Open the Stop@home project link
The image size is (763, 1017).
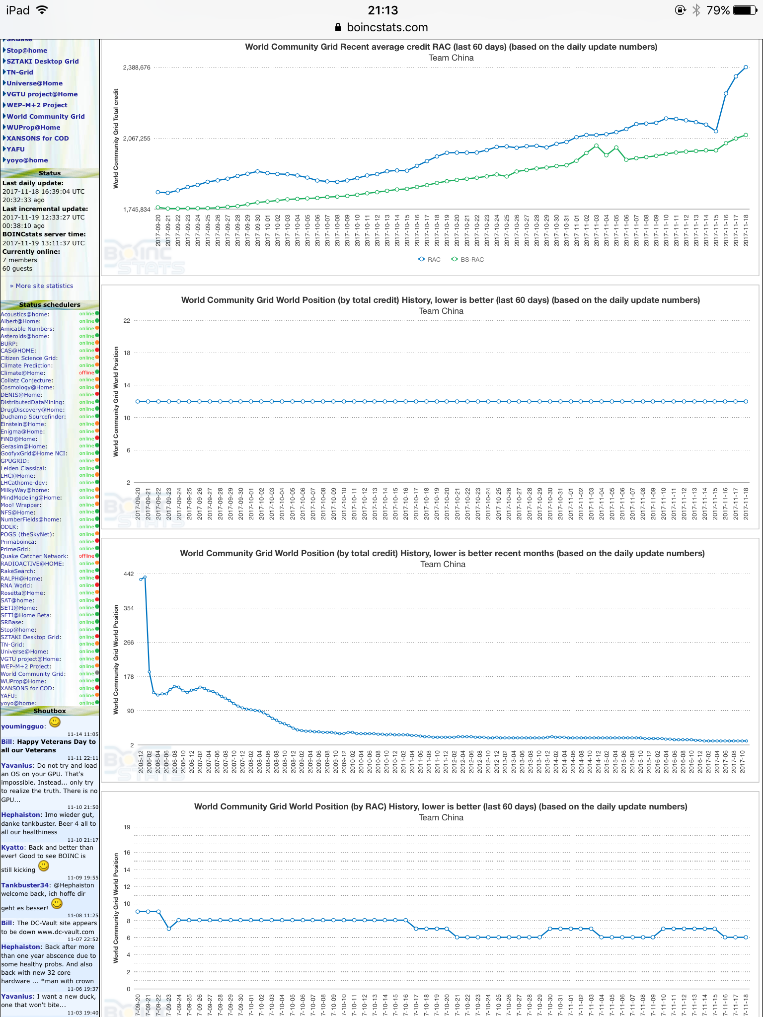27,50
